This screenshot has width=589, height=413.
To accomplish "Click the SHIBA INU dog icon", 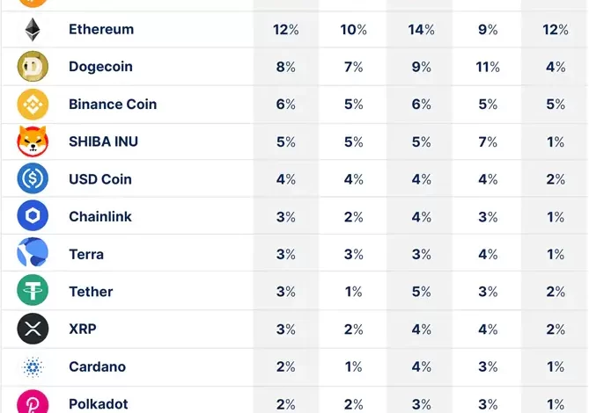I will pyautogui.click(x=33, y=141).
